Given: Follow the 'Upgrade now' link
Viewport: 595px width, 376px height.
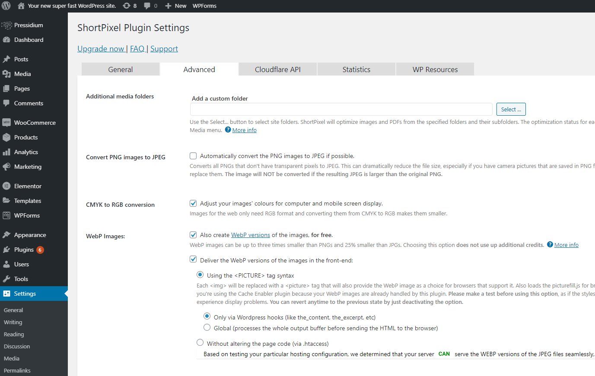Looking at the screenshot, I should 101,49.
